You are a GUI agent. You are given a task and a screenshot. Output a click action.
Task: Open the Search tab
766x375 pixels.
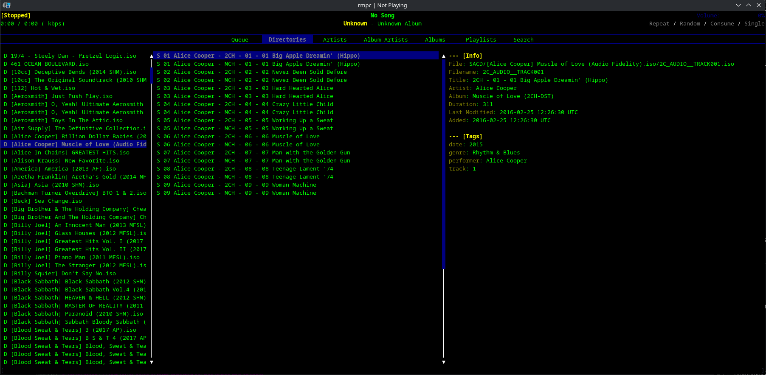(x=524, y=40)
